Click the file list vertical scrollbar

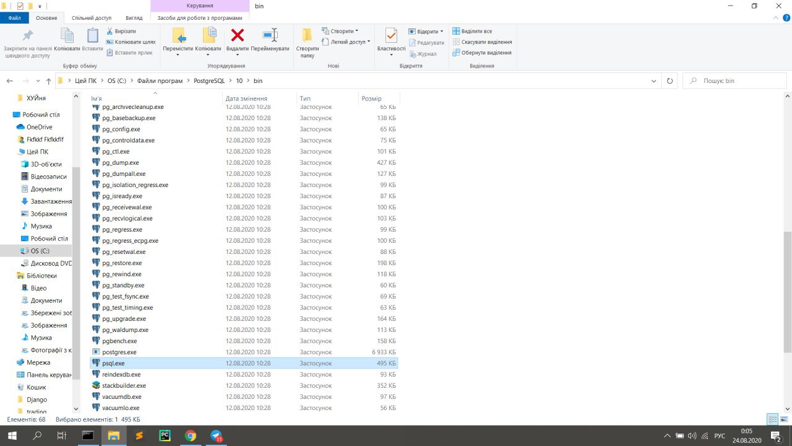pos(787,292)
